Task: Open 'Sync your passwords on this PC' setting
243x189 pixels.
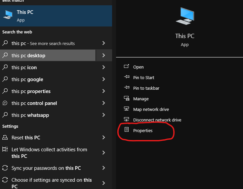Action: 46,168
